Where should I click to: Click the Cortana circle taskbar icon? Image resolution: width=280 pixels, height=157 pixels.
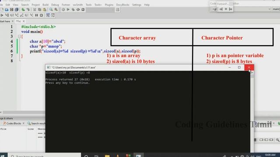(x=86, y=156)
